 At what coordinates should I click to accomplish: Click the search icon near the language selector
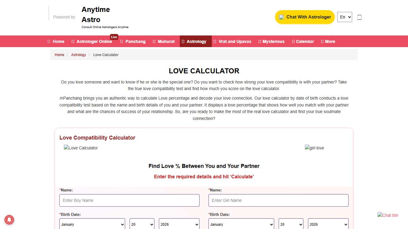359,17
